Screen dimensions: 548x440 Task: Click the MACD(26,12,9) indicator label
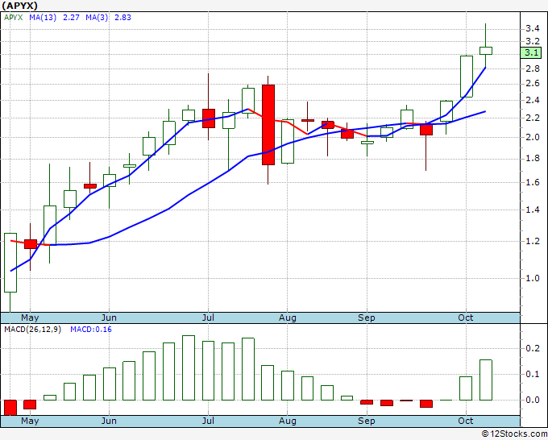(x=32, y=330)
